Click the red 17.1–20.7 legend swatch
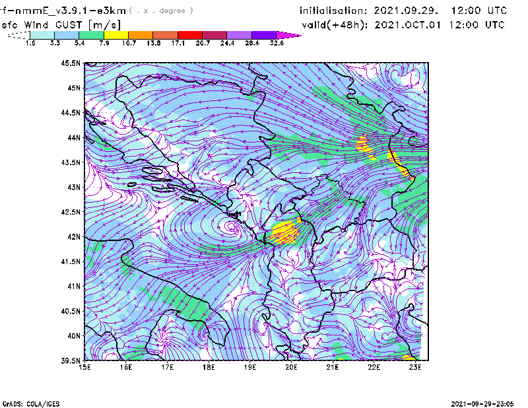 click(x=190, y=35)
